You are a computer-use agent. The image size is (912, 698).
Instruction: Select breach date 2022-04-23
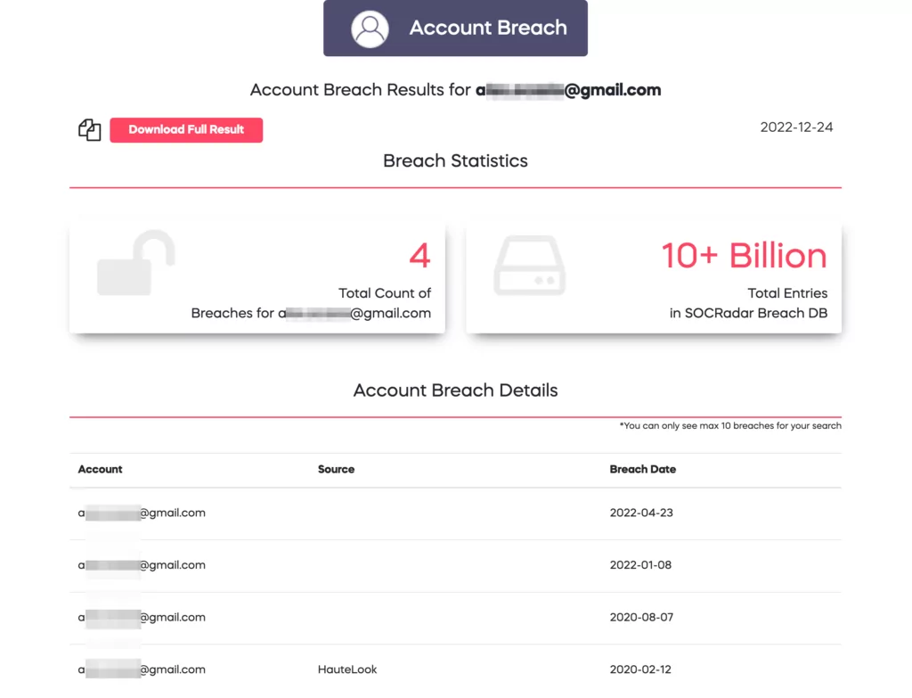click(641, 513)
